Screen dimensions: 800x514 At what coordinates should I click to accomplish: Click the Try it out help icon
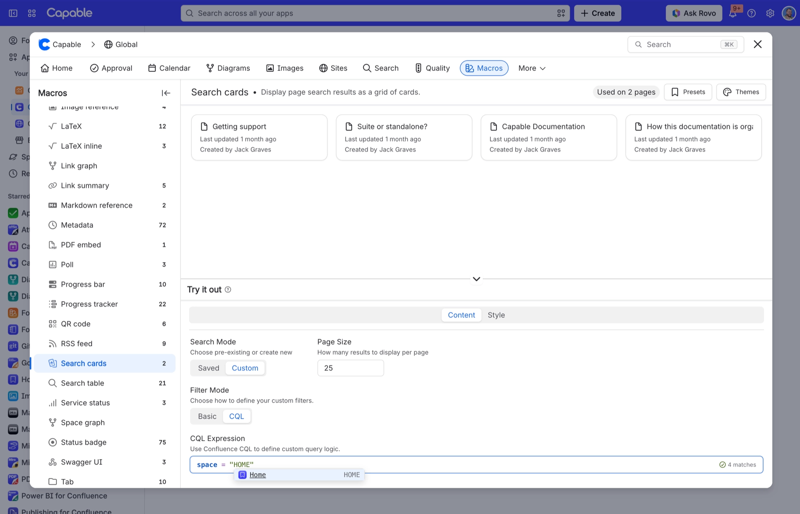[x=228, y=290]
